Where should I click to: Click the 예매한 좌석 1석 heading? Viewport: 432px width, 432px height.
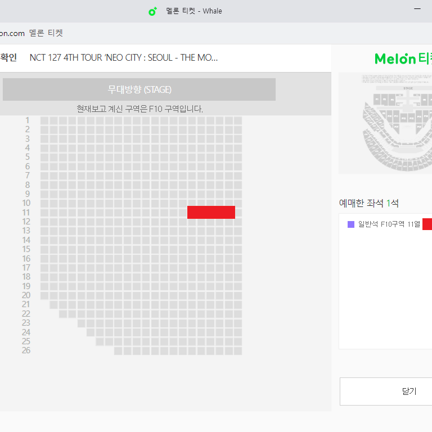368,203
